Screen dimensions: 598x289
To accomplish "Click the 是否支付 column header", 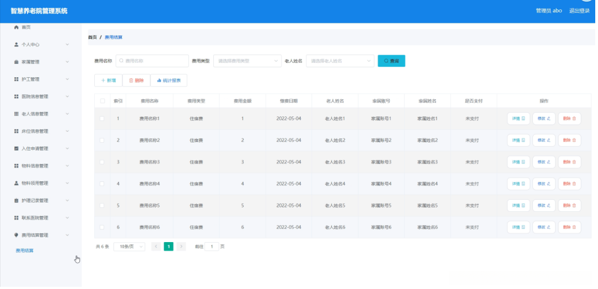I will (x=473, y=101).
